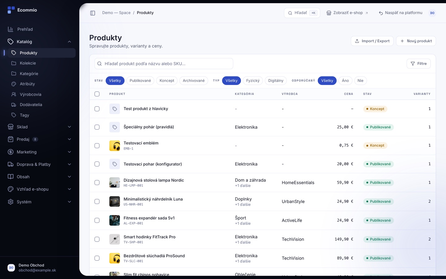
Task: Click the Predaj shopping bag icon
Action: (x=11, y=139)
